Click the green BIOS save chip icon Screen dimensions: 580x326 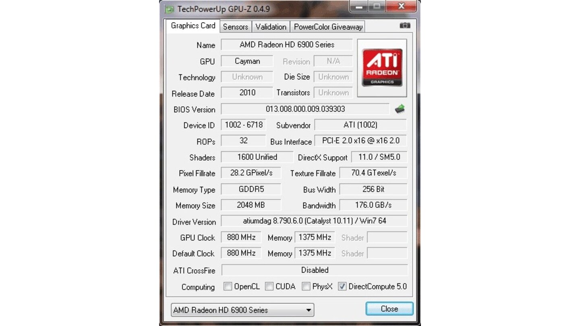[x=400, y=109]
